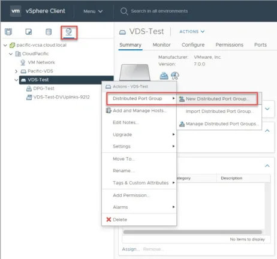The image size is (277, 259).
Task: Click the search magnifier icon
Action: pyautogui.click(x=124, y=11)
